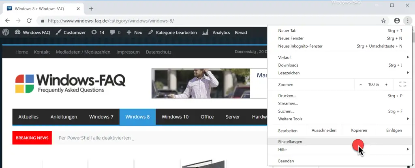Open Downloads from the menu
The image size is (415, 168).
coord(340,65)
